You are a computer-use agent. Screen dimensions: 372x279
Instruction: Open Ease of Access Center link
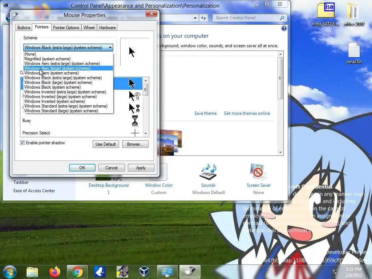pyautogui.click(x=34, y=191)
